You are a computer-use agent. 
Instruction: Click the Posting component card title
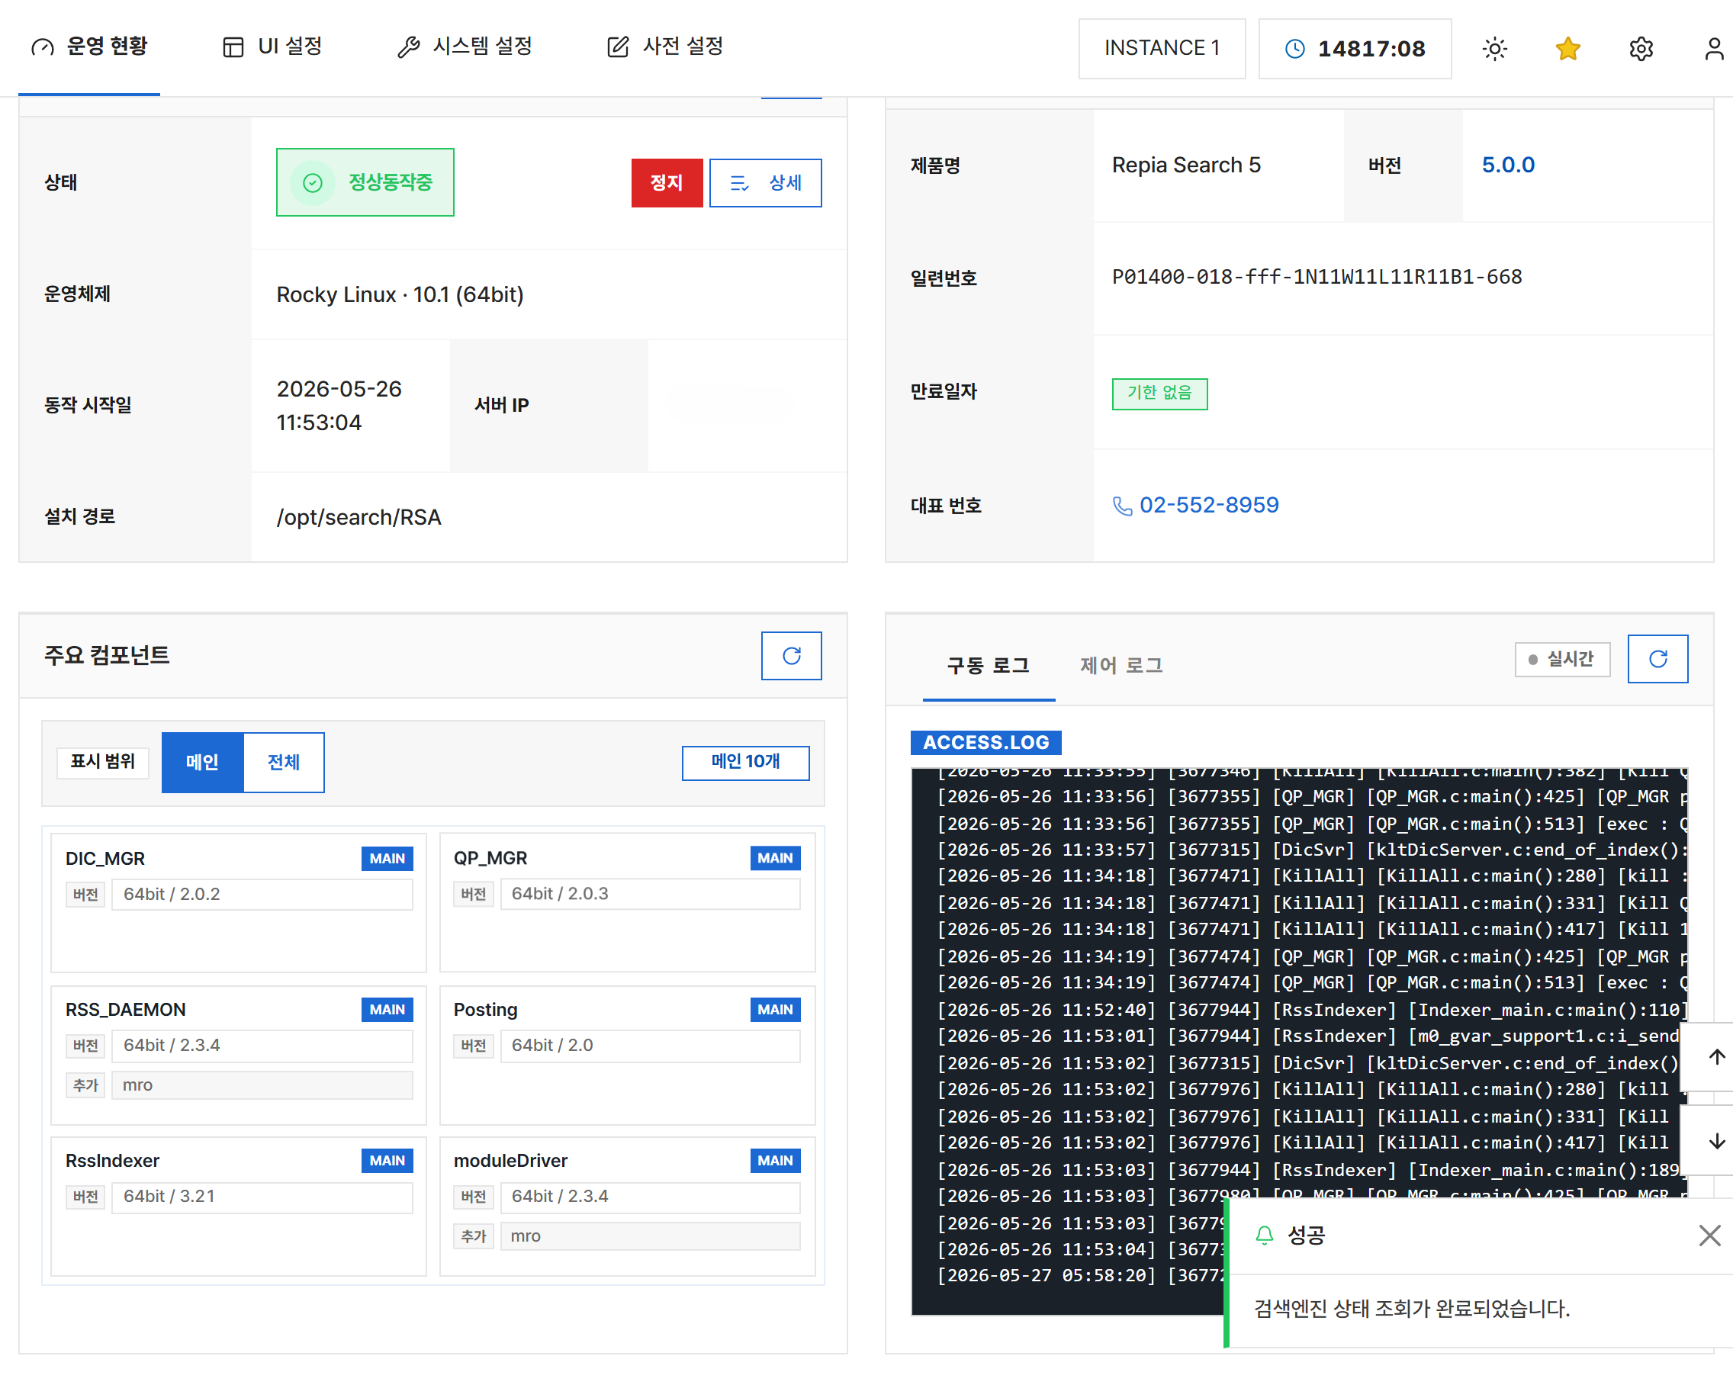click(x=485, y=1010)
